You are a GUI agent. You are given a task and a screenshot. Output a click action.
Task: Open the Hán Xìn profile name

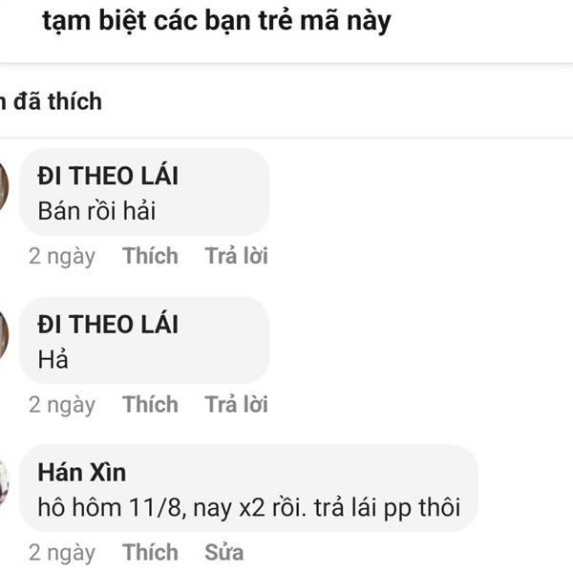click(82, 473)
